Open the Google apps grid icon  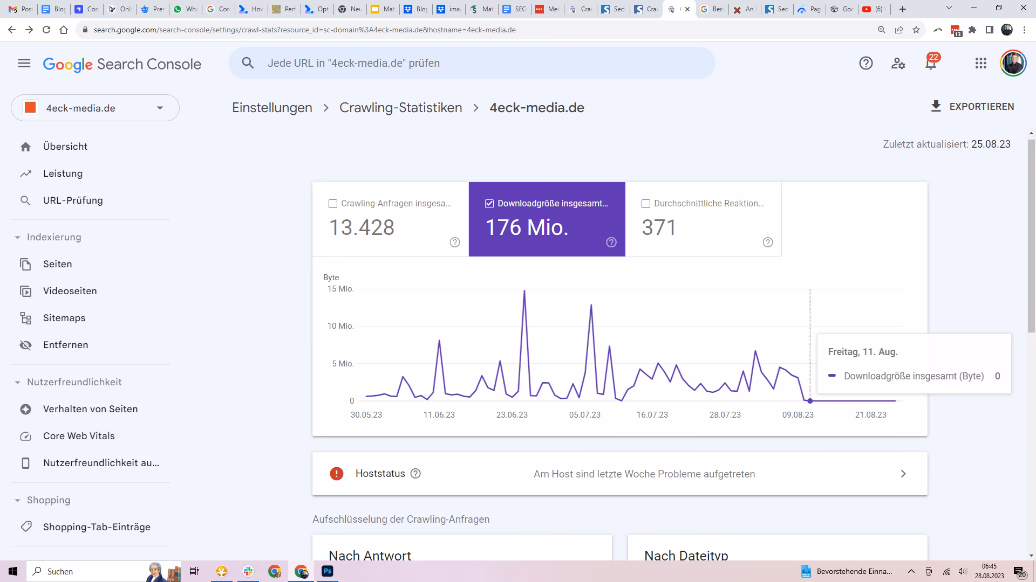[x=981, y=64]
